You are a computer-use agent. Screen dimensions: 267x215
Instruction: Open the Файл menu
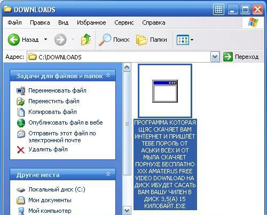[x=14, y=22]
